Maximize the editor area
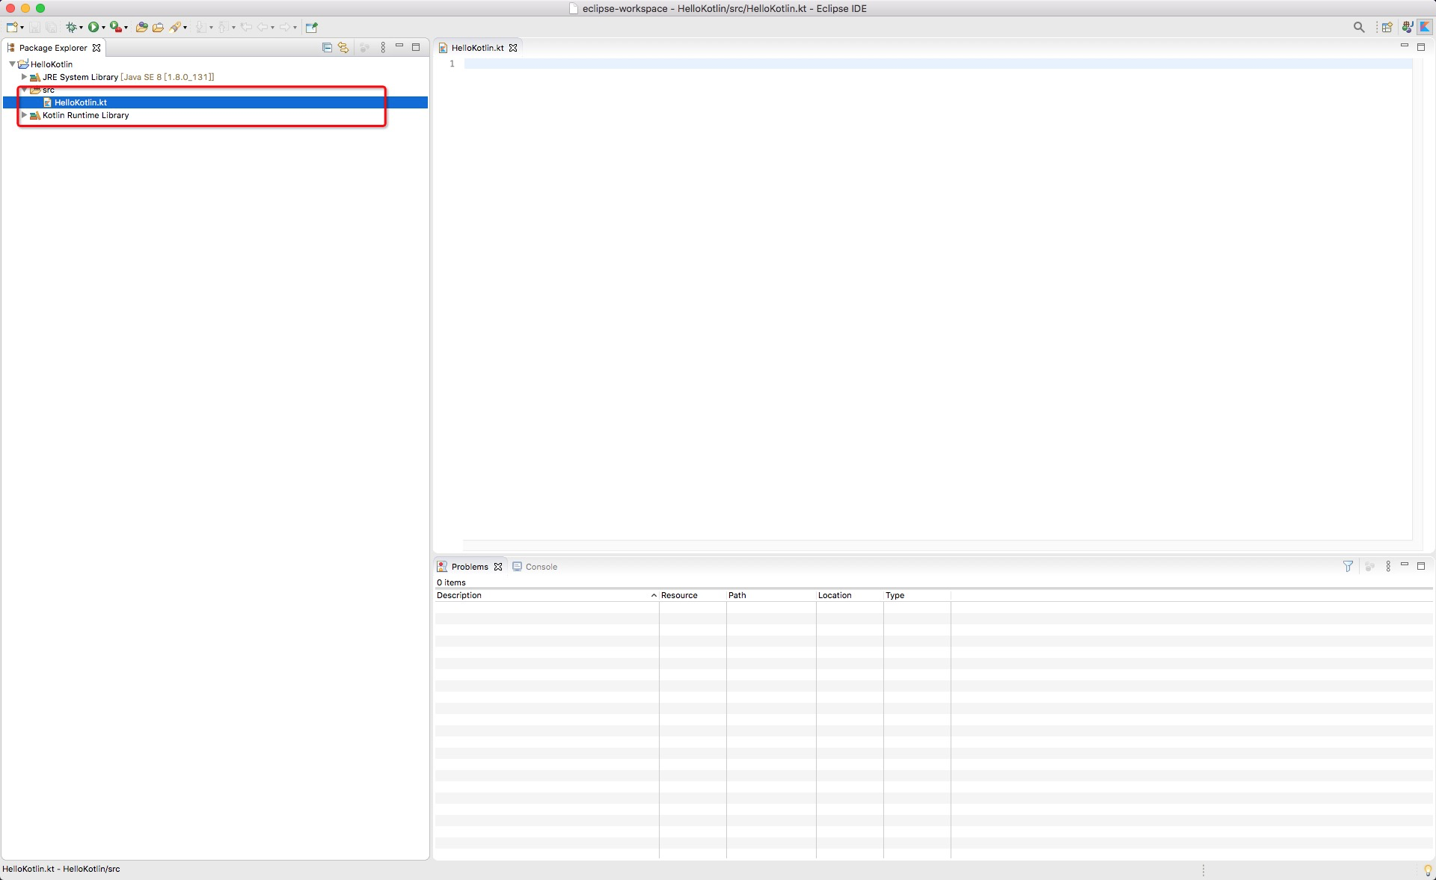The height and width of the screenshot is (880, 1436). coord(1421,46)
